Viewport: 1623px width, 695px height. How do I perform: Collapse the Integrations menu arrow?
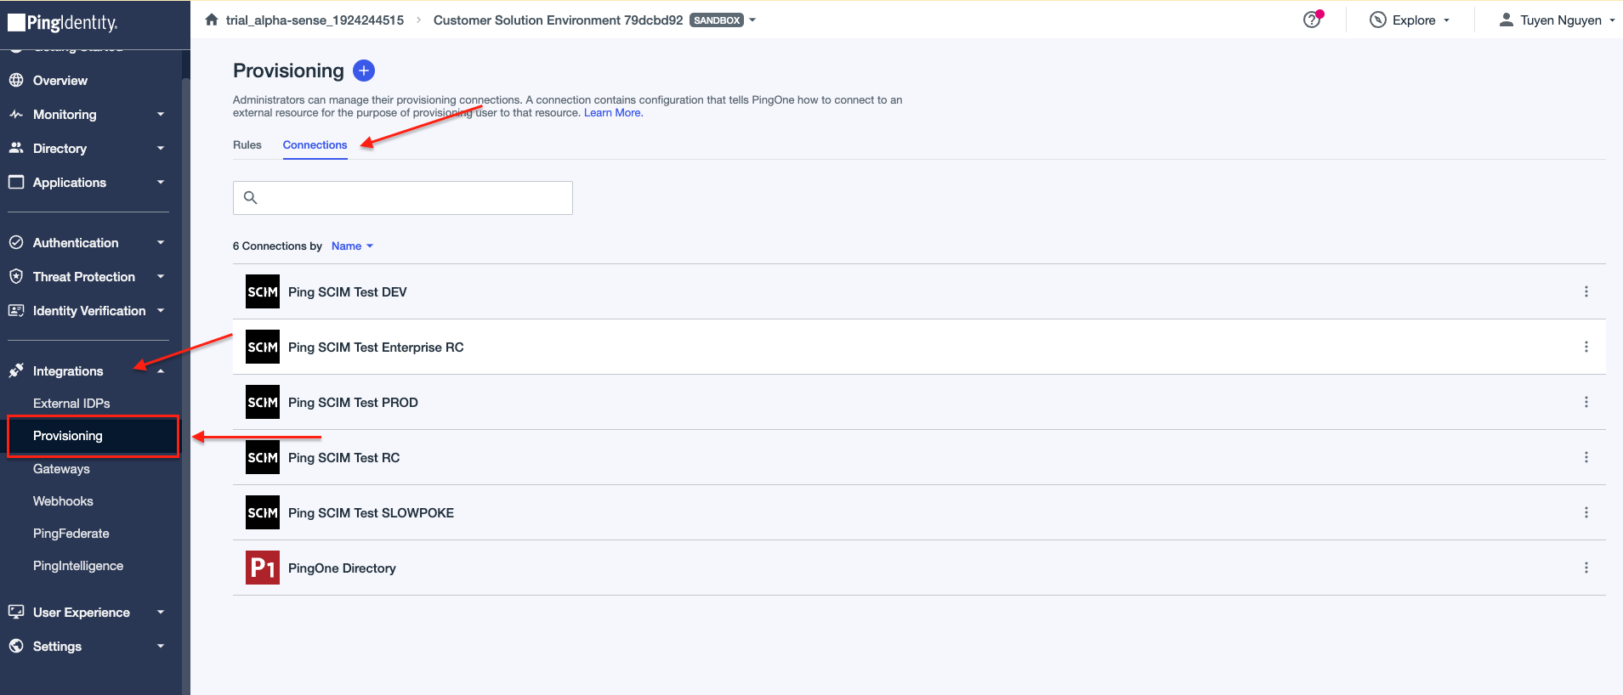(161, 371)
